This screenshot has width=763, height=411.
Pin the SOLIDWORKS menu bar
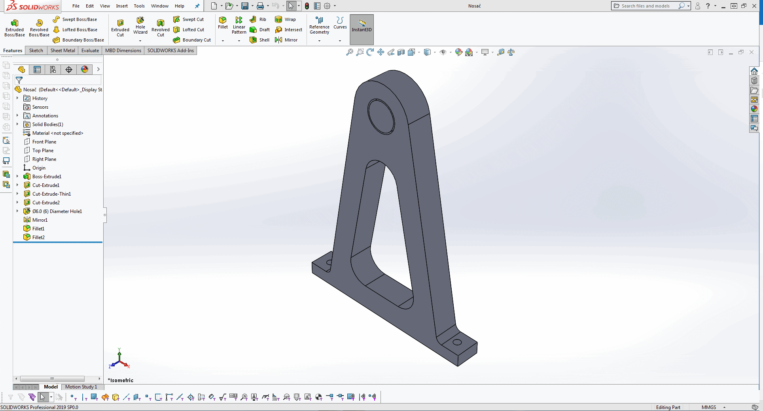(197, 6)
